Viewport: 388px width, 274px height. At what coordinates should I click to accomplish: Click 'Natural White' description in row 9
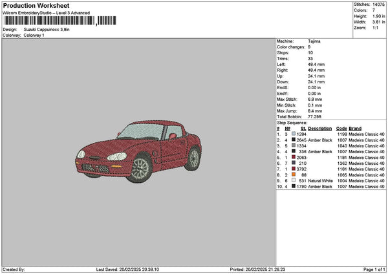click(x=321, y=181)
